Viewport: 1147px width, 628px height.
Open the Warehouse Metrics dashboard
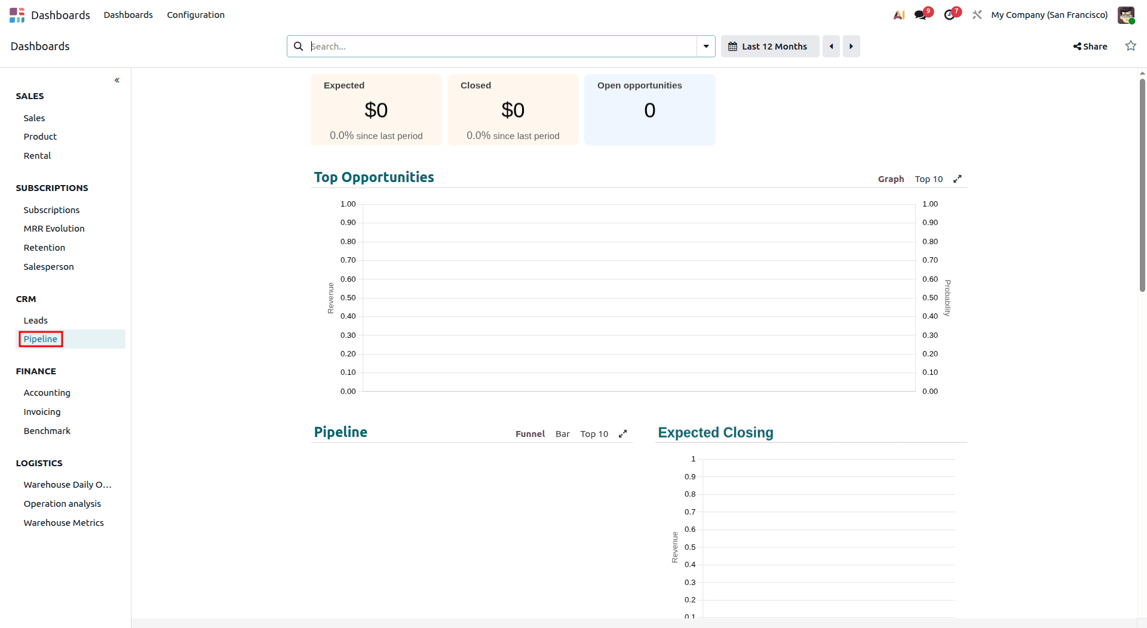pos(63,523)
